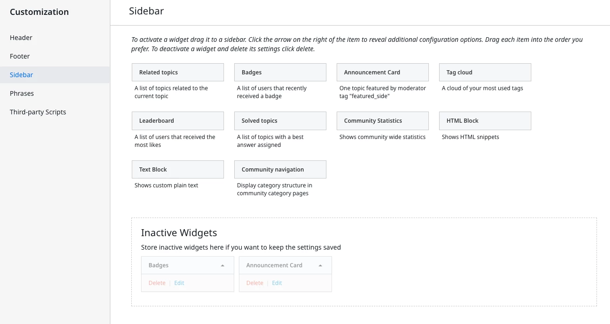The height and width of the screenshot is (324, 610).
Task: Click the HTML Block widget
Action: (x=485, y=121)
